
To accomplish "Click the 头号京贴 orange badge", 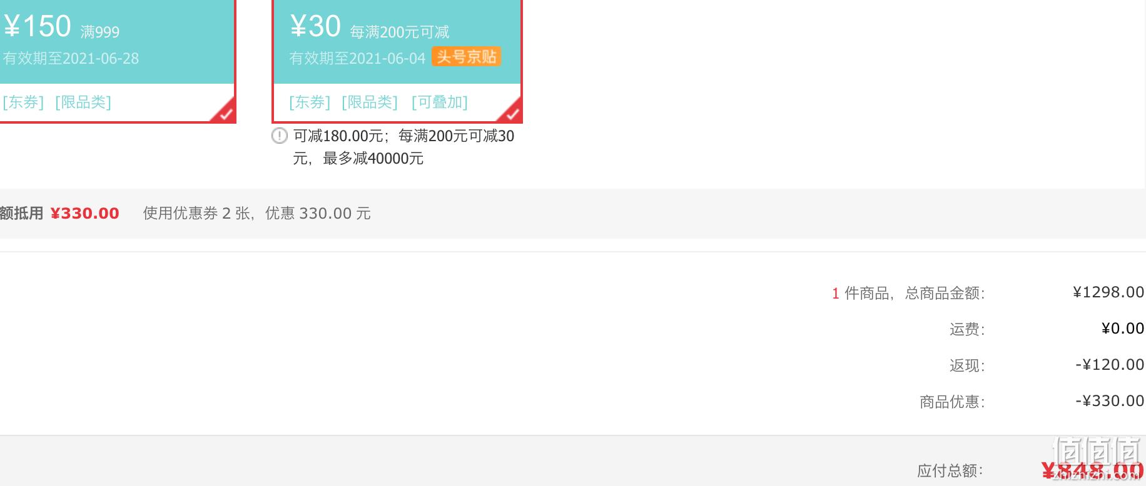I will click(x=466, y=57).
